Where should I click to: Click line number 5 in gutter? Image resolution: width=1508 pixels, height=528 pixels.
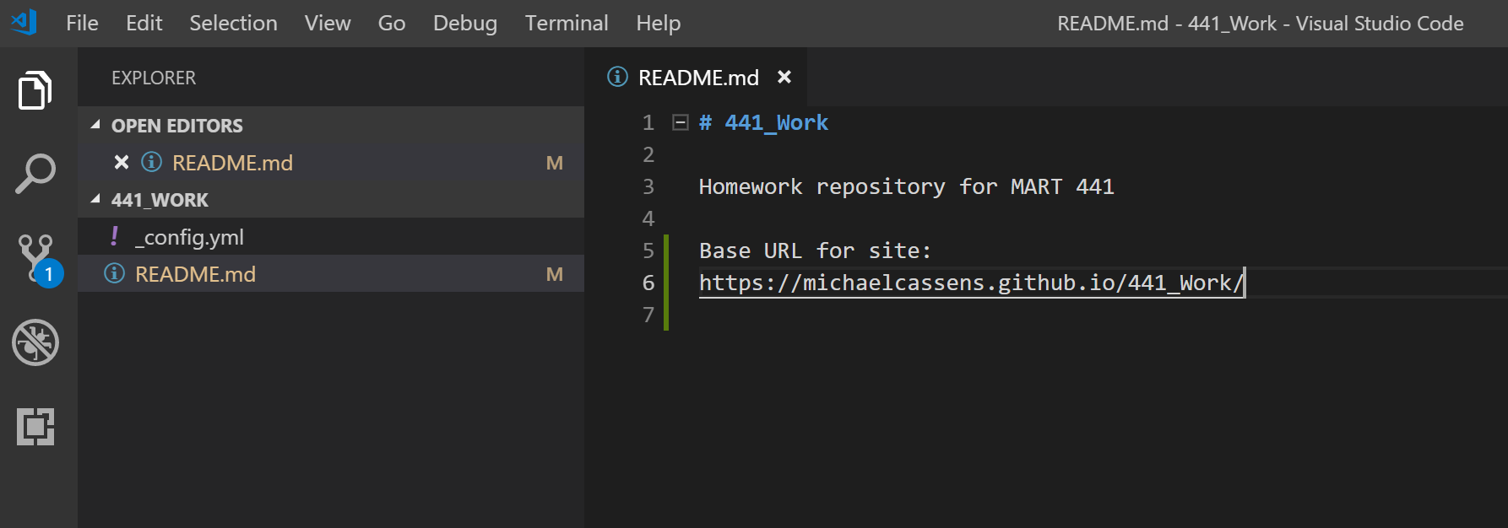coord(648,251)
